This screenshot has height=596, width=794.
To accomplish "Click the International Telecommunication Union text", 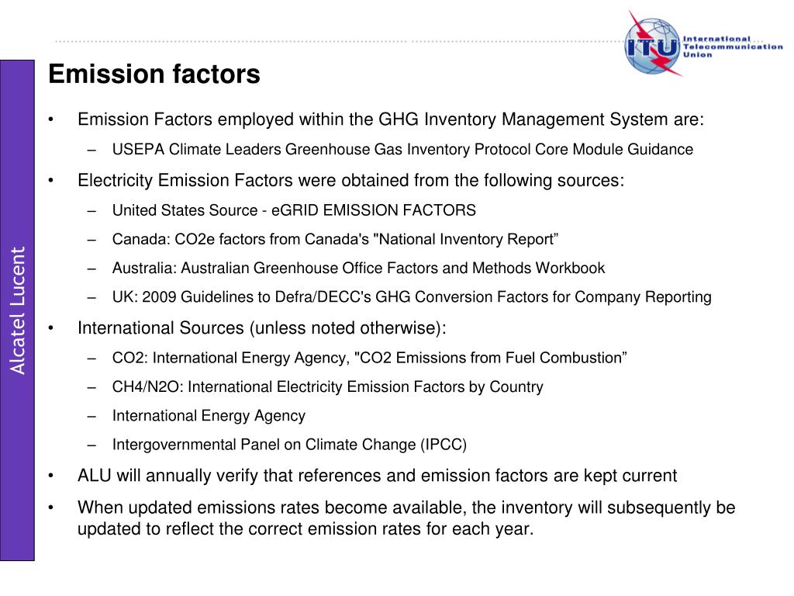I will (x=732, y=47).
